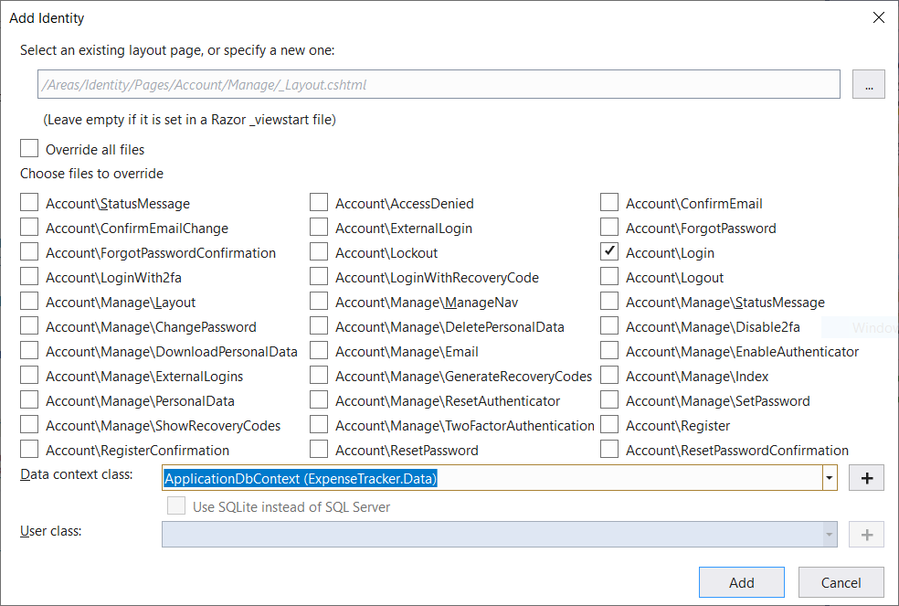
Task: Click the browse (...) button for layout page
Action: (x=868, y=84)
